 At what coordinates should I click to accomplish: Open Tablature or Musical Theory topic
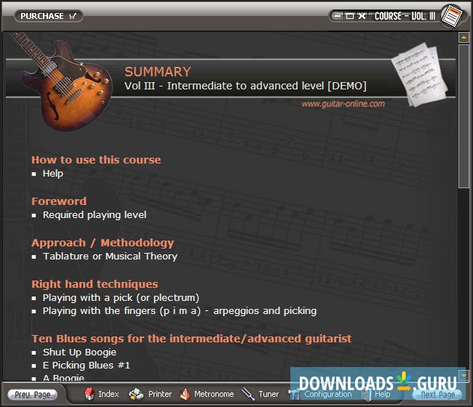[110, 257]
